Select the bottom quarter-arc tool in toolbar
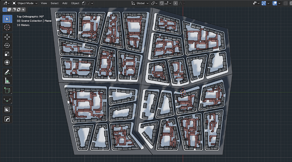 coord(7,119)
